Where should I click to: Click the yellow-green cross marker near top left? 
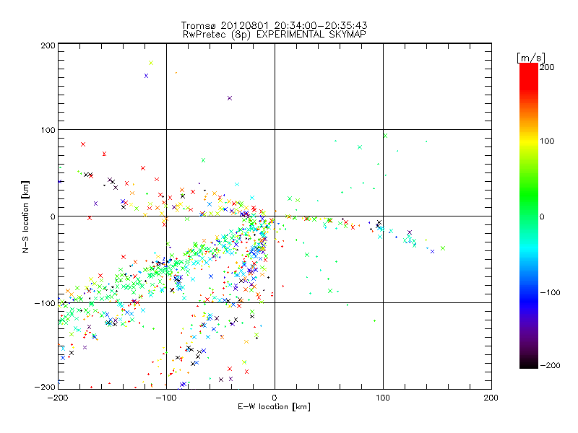(151, 63)
